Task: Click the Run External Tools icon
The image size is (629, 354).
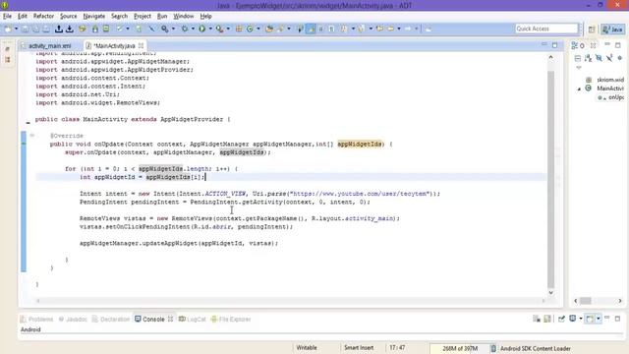Action: point(219,29)
